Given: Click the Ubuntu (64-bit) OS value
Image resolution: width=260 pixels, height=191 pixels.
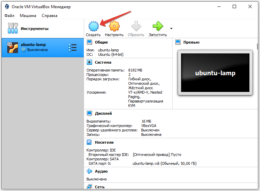Looking at the screenshot, I should click(111, 54).
